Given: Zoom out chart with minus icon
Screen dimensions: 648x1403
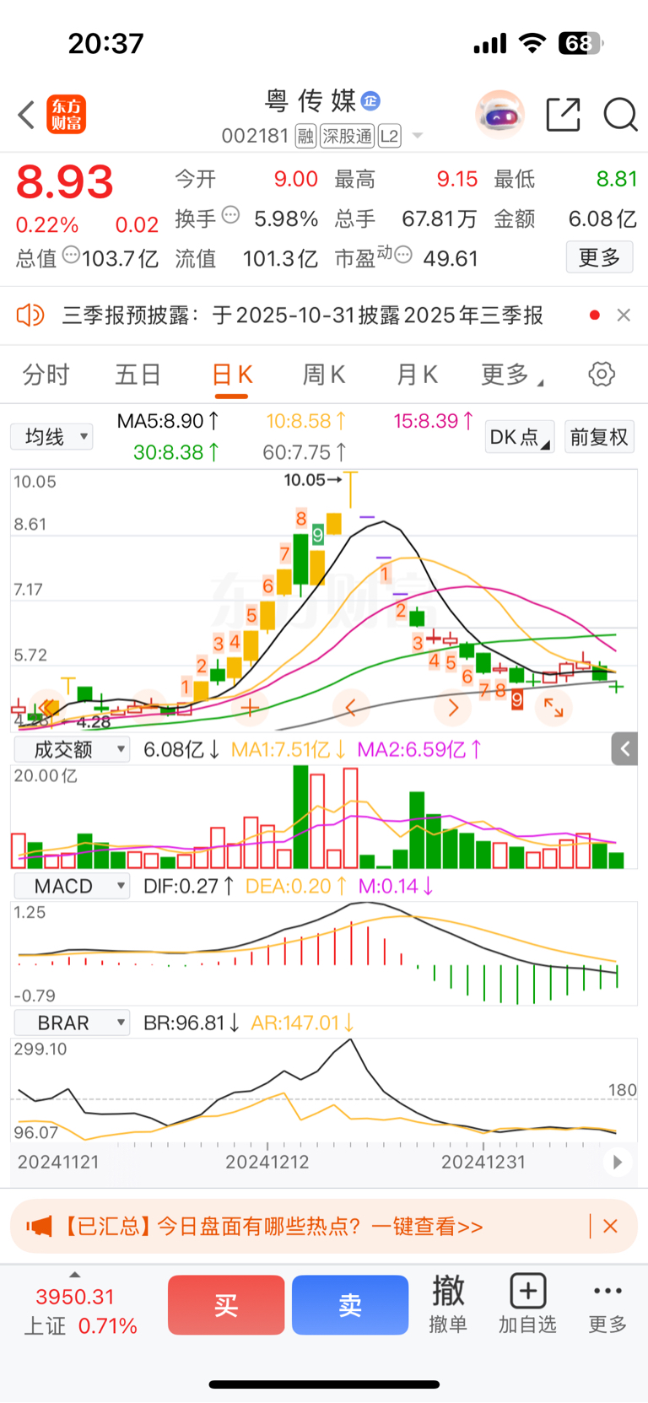Looking at the screenshot, I should [148, 707].
